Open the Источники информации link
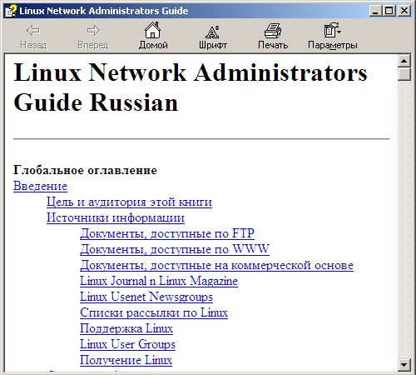Viewport: 416px width, 375px height. pos(116,217)
